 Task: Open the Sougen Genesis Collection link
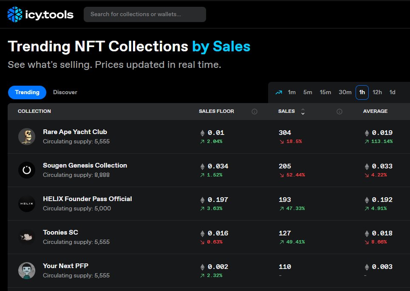pyautogui.click(x=85, y=165)
